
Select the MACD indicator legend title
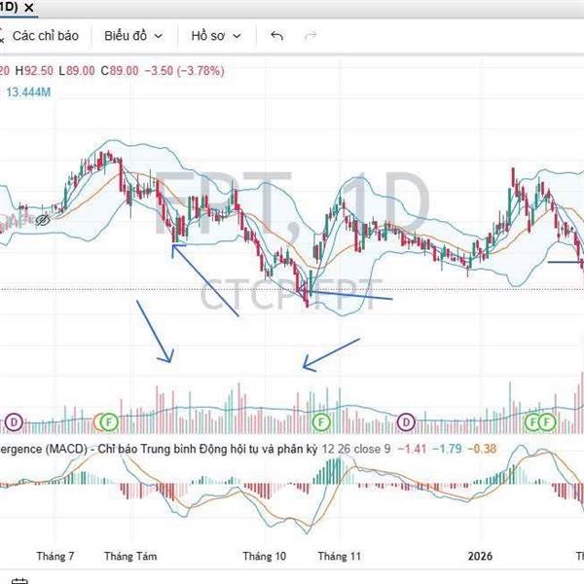click(x=159, y=449)
